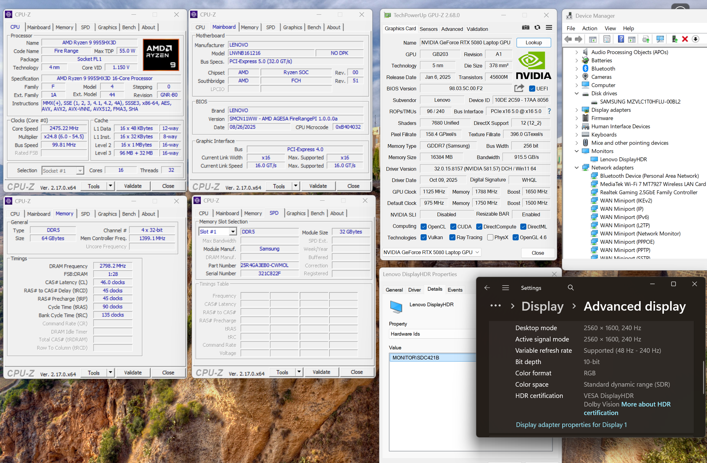Open Display adapter properties for Display 1
Viewport: 707px width, 463px height.
pyautogui.click(x=571, y=425)
